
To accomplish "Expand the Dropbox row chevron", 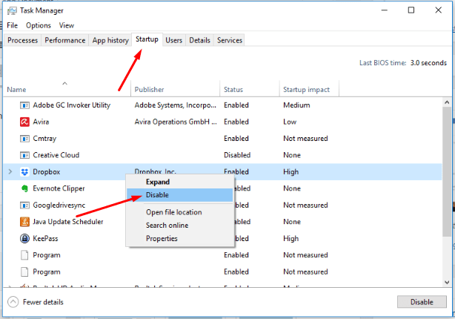I will [x=10, y=171].
